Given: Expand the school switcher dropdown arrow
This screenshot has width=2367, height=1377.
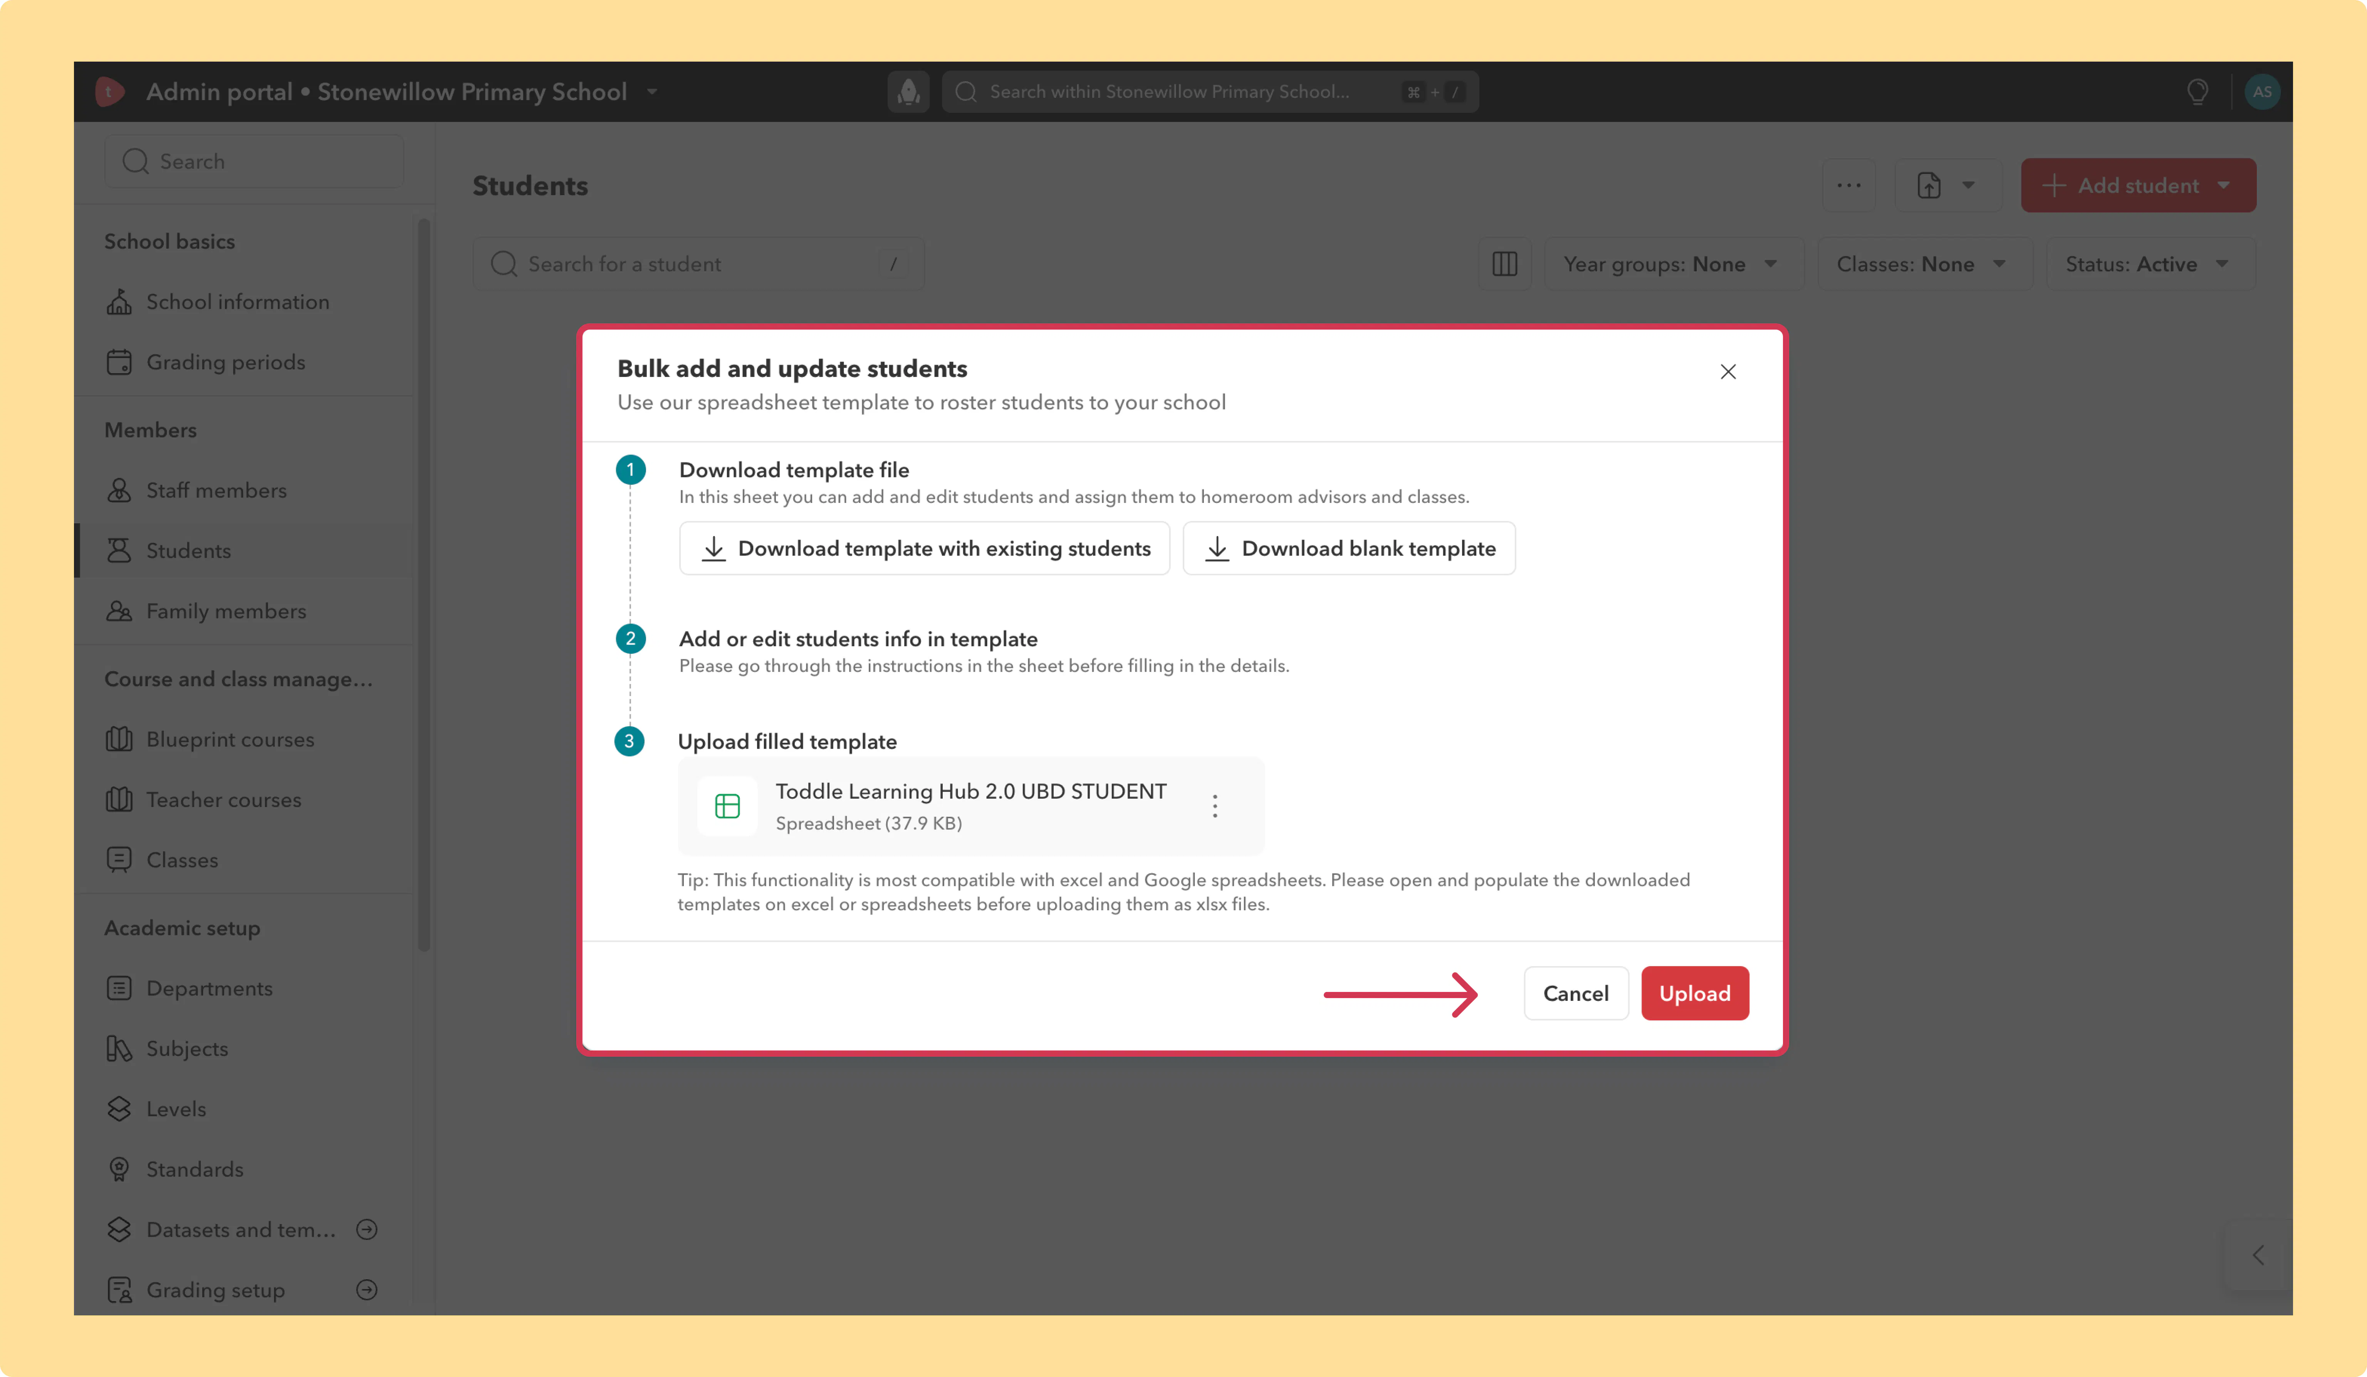Looking at the screenshot, I should click(652, 92).
